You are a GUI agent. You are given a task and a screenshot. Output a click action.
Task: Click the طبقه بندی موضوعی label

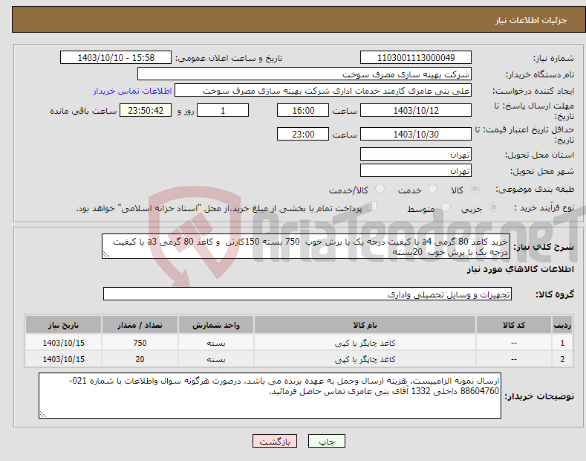535,190
